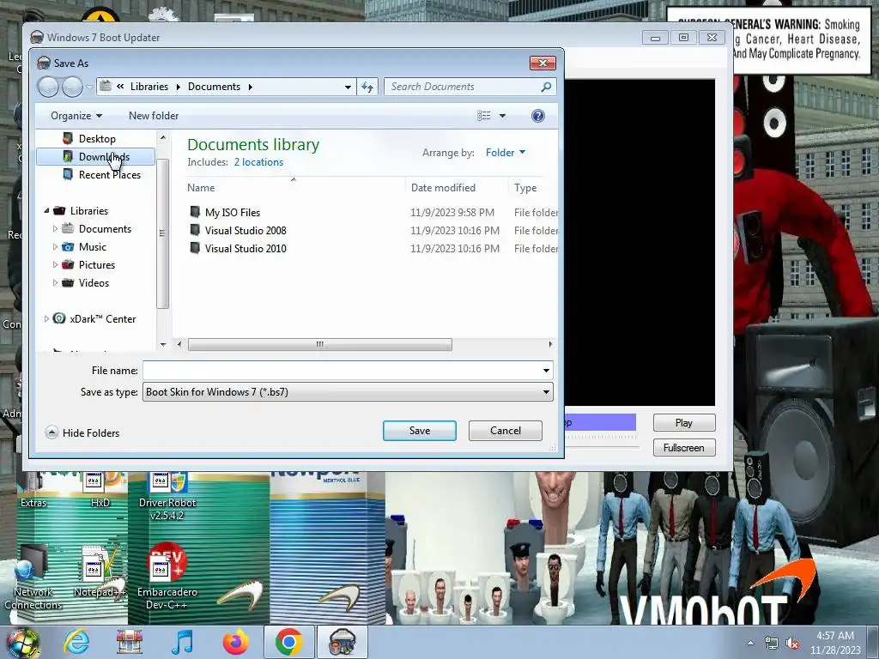Image resolution: width=879 pixels, height=659 pixels.
Task: Open the File name dropdown arrow
Action: pyautogui.click(x=546, y=371)
